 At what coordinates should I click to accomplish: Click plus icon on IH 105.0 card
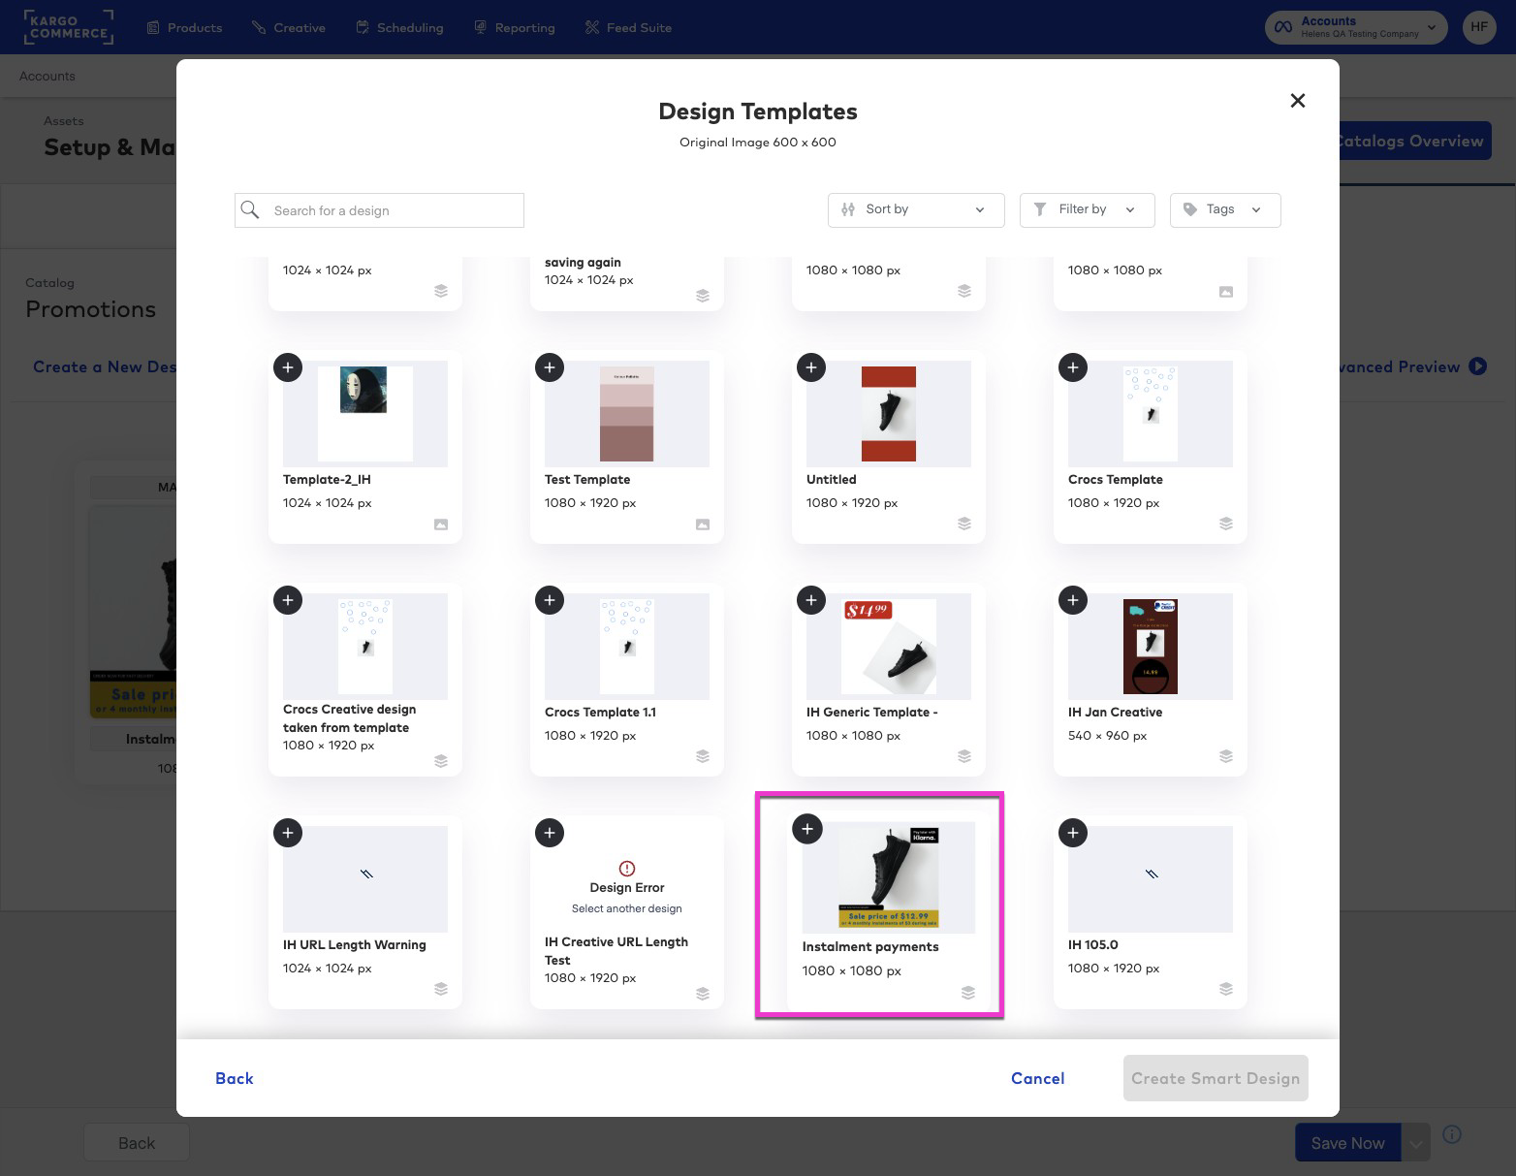pyautogui.click(x=1073, y=833)
